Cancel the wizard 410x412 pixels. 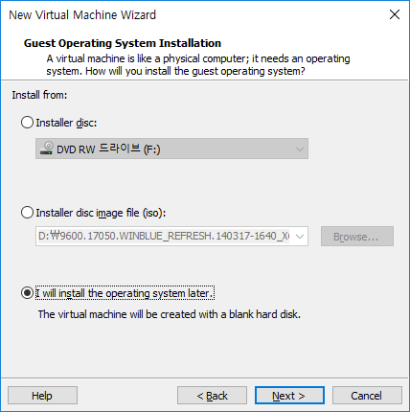tap(367, 396)
